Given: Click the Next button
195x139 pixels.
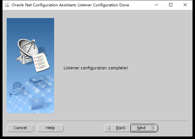Looking at the screenshot, I should 144,128.
